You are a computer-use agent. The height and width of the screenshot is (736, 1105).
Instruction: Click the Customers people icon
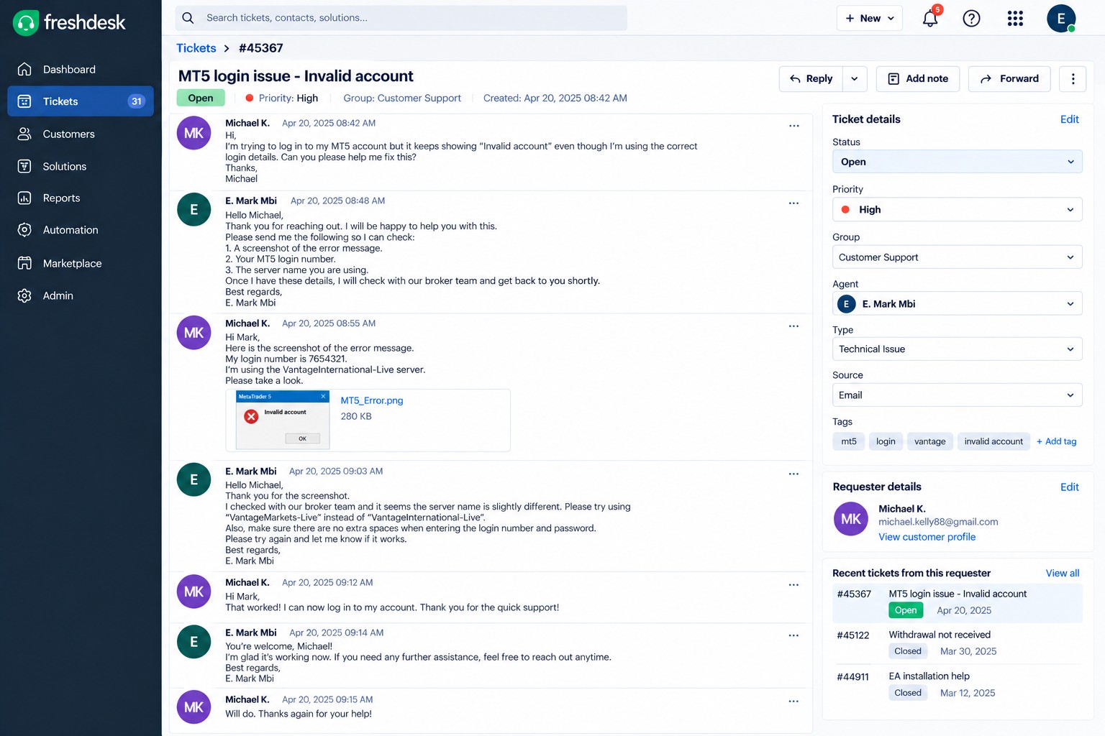(24, 134)
